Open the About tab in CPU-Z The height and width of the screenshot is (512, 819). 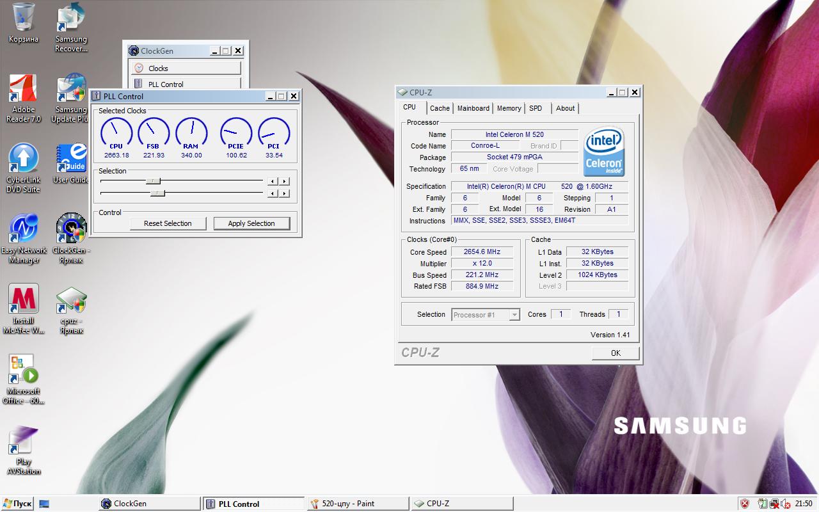(x=565, y=108)
